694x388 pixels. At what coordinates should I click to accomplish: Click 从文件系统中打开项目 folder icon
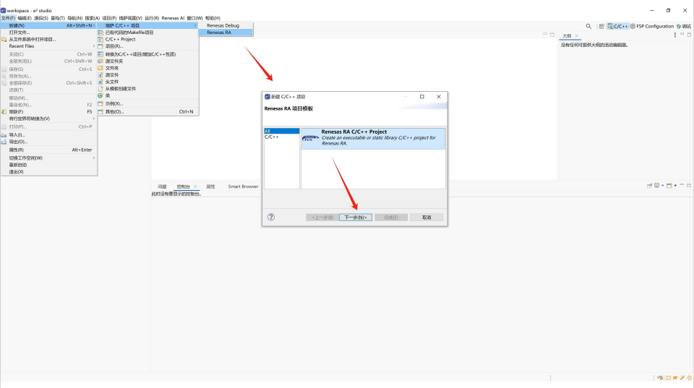tap(4, 39)
